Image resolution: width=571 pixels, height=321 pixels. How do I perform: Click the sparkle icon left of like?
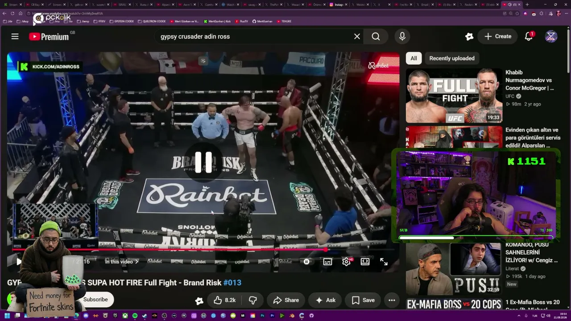[x=199, y=301]
